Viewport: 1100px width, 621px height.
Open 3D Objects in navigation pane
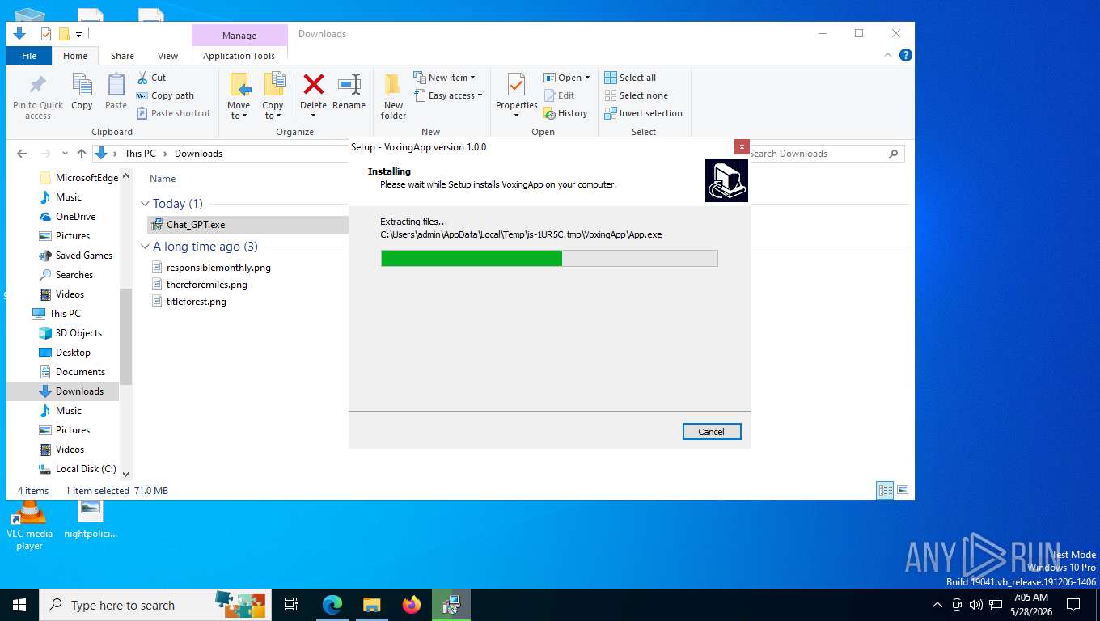[x=70, y=332]
